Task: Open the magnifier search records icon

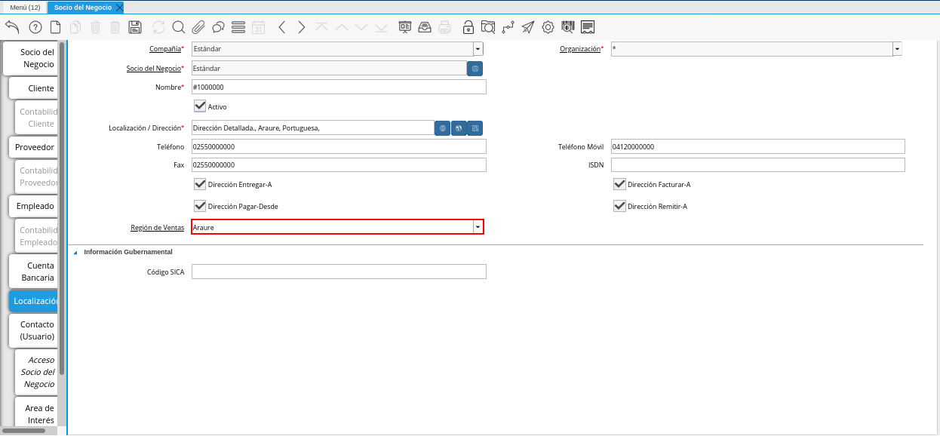Action: point(179,28)
